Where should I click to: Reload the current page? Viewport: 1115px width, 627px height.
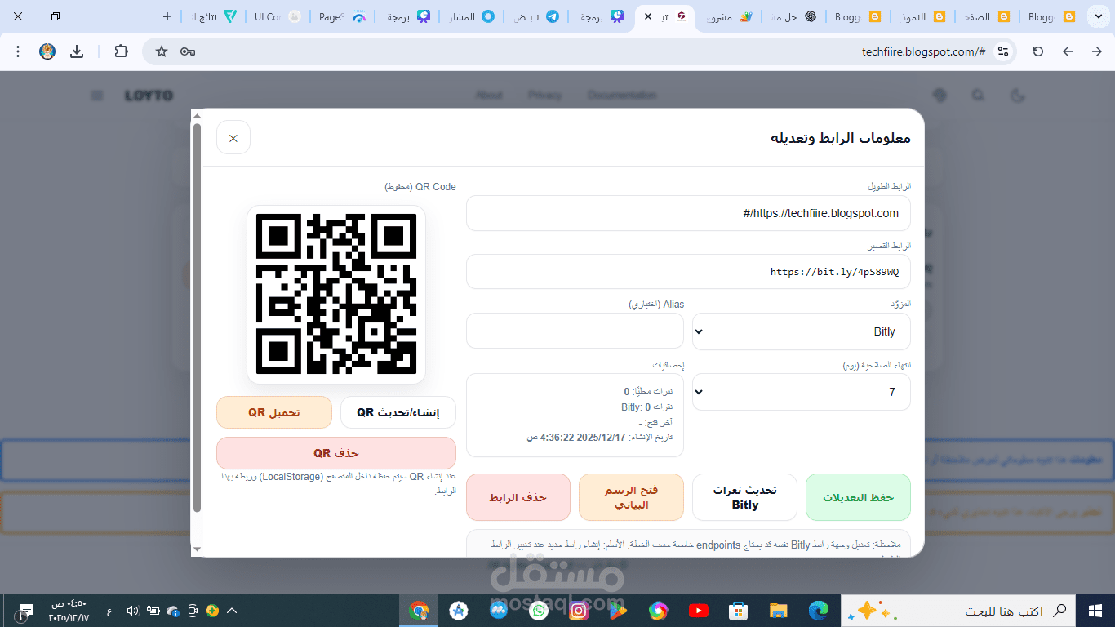1038,51
